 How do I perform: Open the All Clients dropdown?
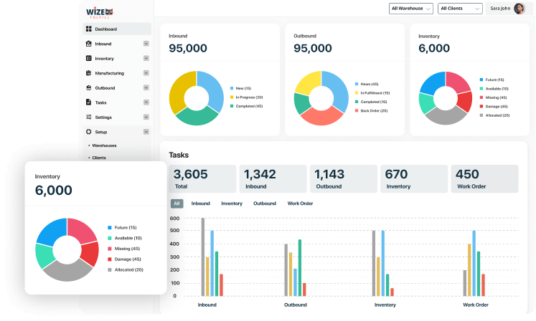click(x=459, y=9)
